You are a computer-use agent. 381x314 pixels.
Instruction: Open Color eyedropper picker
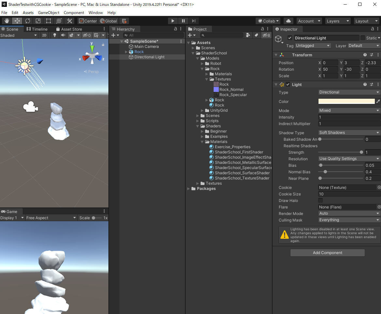378,101
